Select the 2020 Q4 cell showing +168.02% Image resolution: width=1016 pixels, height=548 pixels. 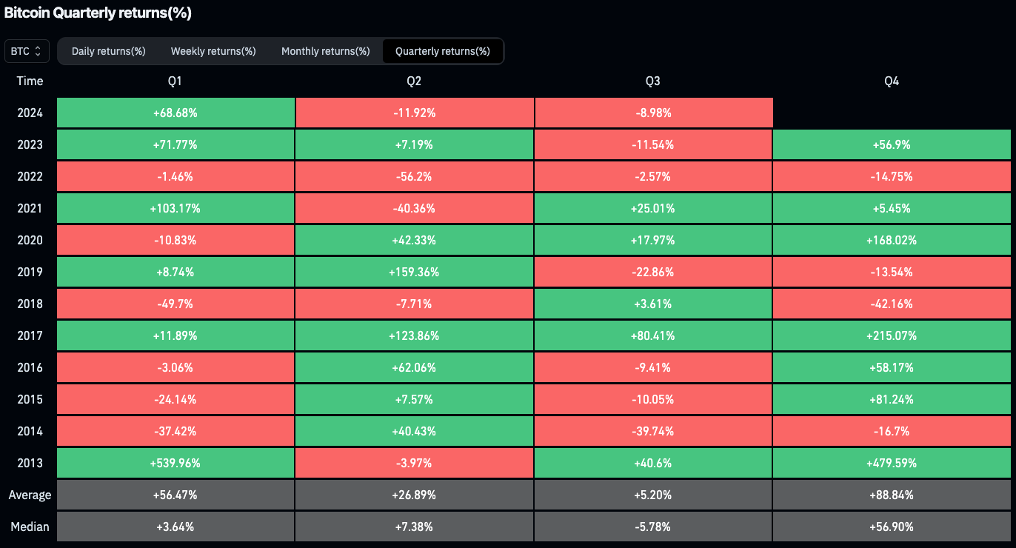point(892,240)
